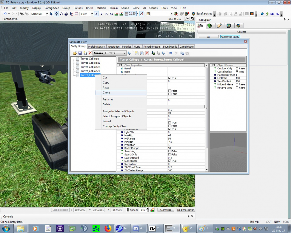Choose Clone from the context menu

click(106, 93)
